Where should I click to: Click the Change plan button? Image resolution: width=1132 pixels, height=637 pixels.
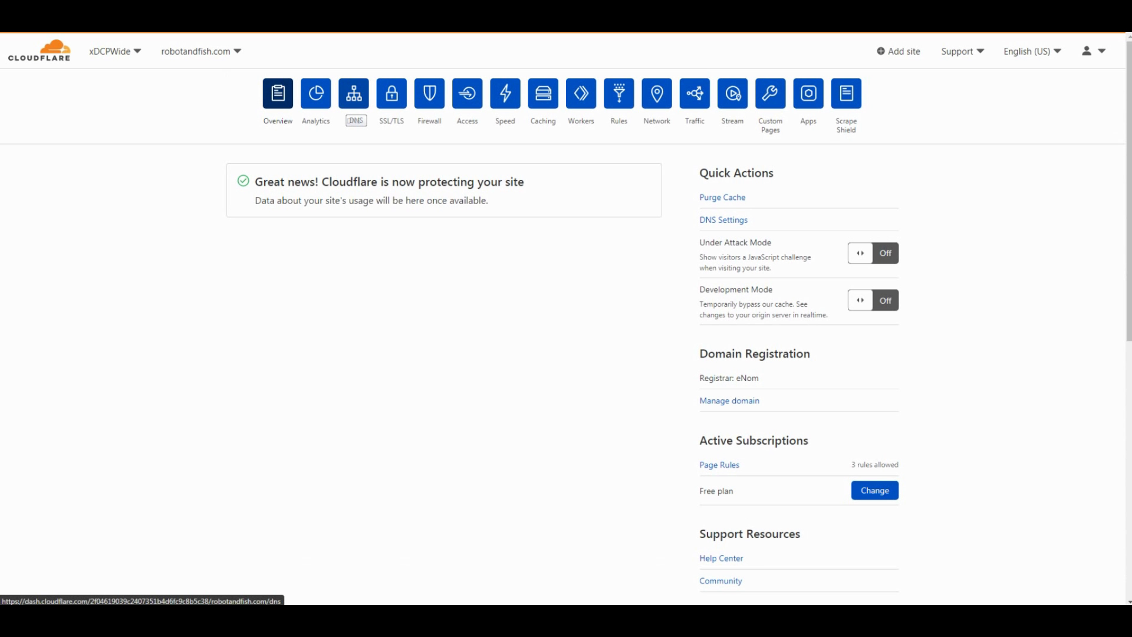coord(874,490)
